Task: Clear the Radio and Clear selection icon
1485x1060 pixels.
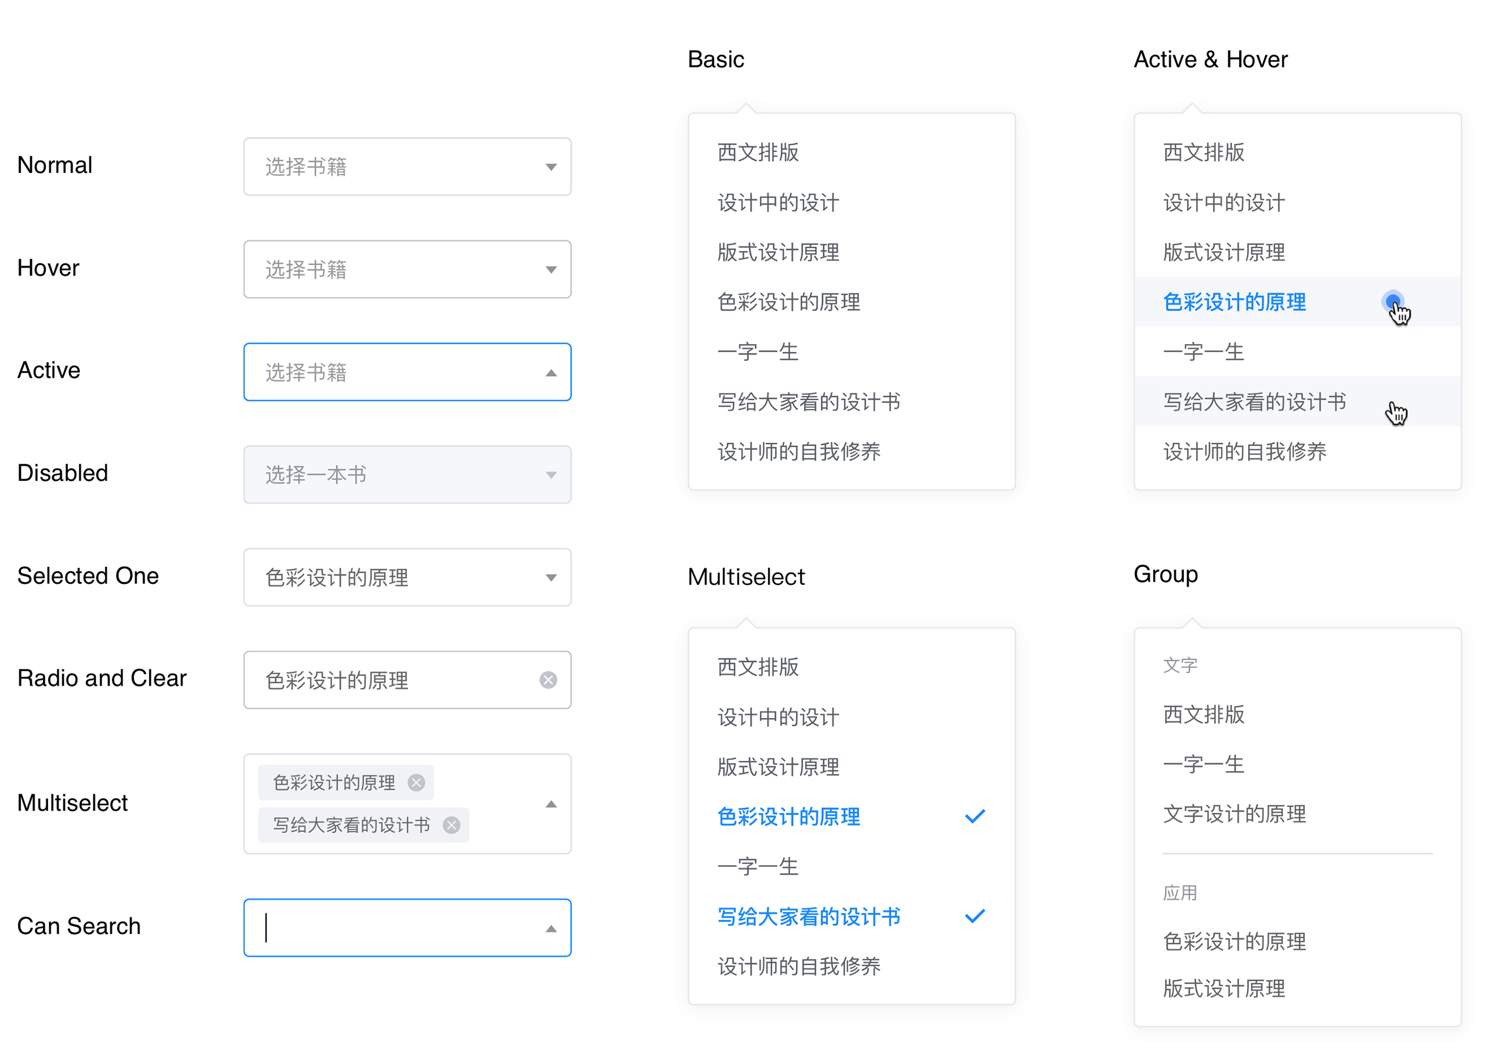Action: coord(548,680)
